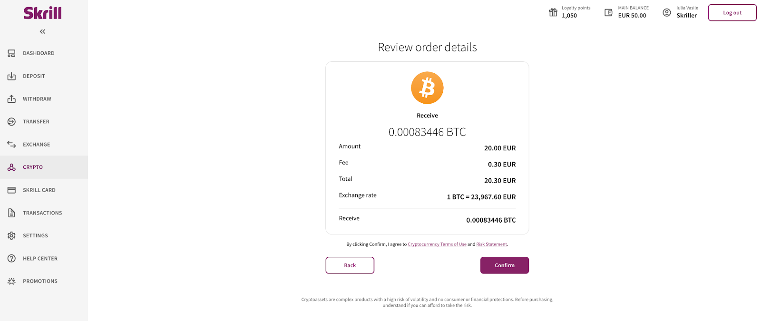Image resolution: width=761 pixels, height=321 pixels.
Task: Open Transactions from the sidebar
Action: point(42,213)
